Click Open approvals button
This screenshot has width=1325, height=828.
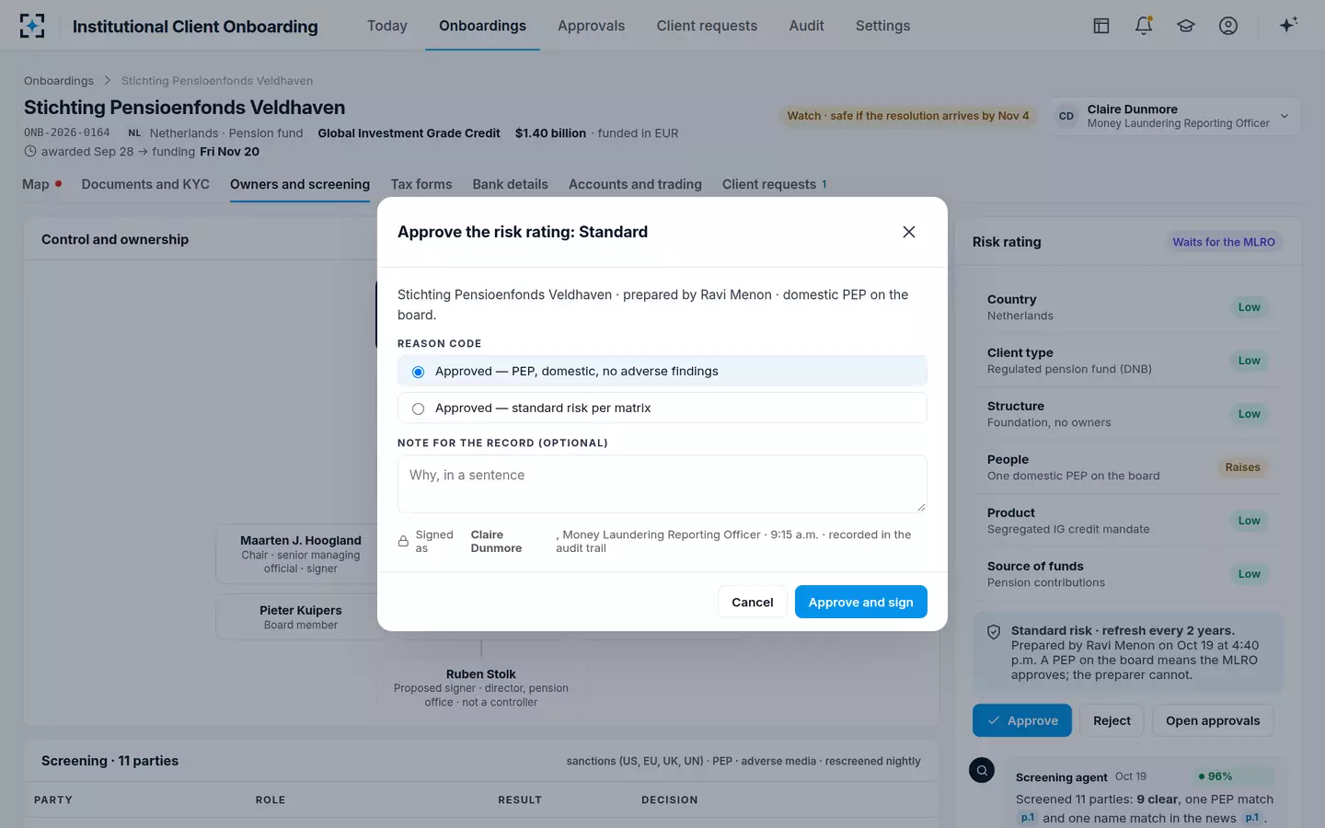pyautogui.click(x=1213, y=720)
